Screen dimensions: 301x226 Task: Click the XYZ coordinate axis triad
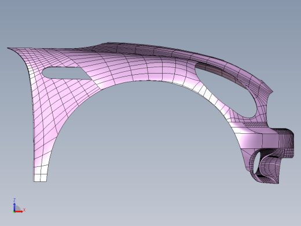coord(19,206)
